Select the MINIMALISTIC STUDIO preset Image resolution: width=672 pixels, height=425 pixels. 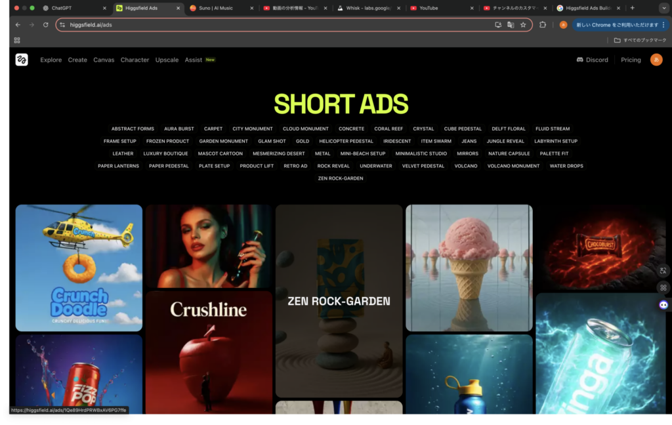(421, 153)
